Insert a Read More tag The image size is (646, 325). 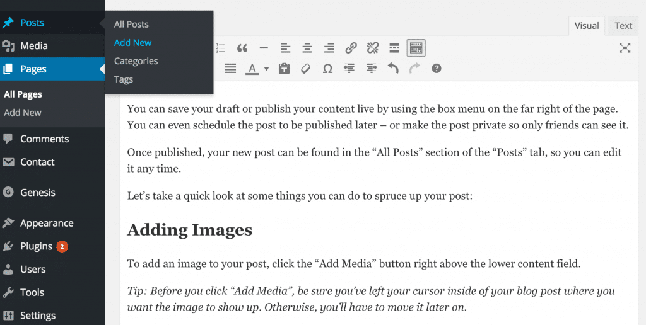point(394,48)
